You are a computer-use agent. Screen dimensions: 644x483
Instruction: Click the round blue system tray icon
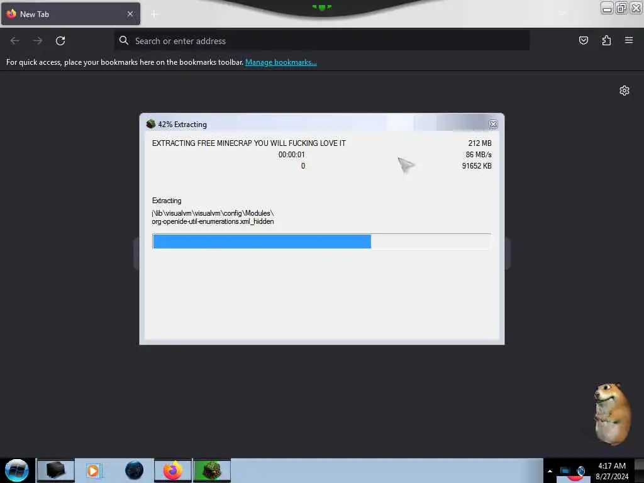[580, 470]
